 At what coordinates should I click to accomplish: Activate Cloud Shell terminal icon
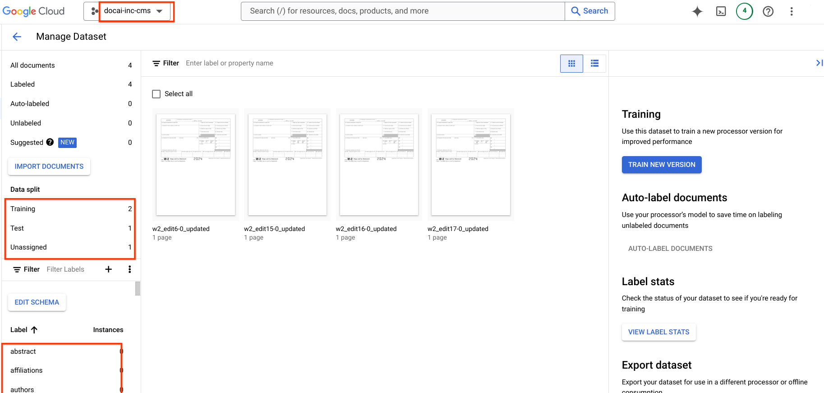[721, 11]
